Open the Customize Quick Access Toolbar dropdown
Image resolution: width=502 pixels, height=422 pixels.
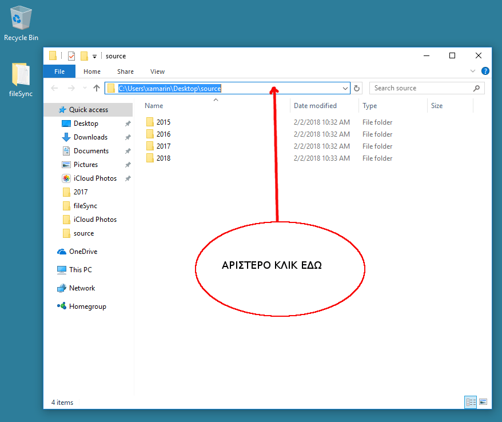pyautogui.click(x=94, y=56)
